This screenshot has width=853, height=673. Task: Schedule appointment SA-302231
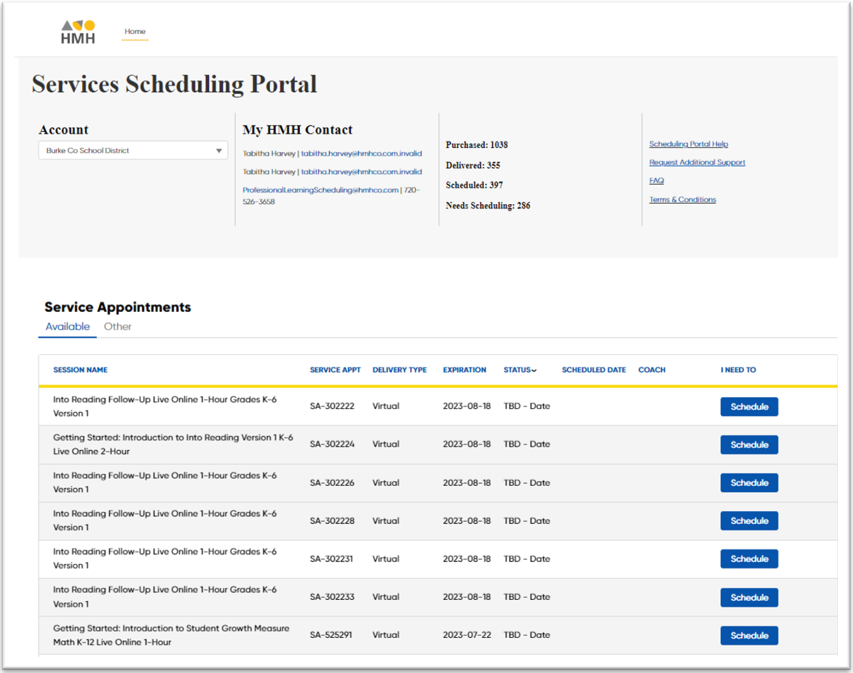[x=749, y=558]
